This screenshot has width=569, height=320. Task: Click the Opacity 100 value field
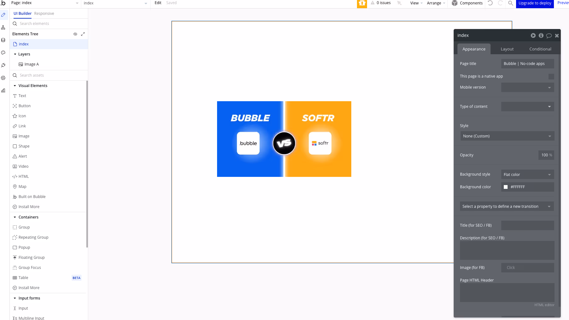pyautogui.click(x=546, y=155)
